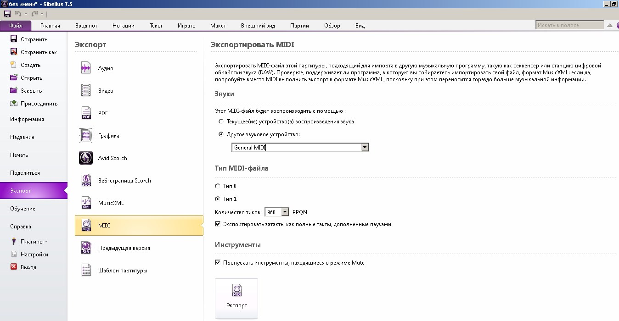Open the General MIDI device dropdown
This screenshot has height=321, width=619.
(x=365, y=148)
